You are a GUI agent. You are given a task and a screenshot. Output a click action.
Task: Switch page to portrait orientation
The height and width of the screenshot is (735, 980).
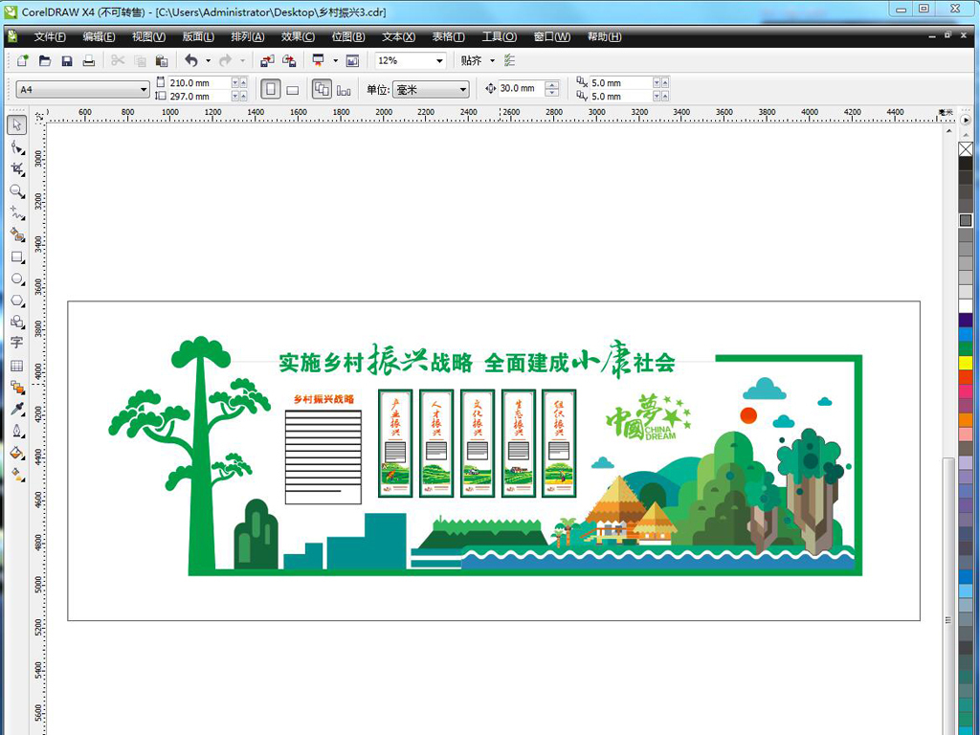[x=271, y=89]
